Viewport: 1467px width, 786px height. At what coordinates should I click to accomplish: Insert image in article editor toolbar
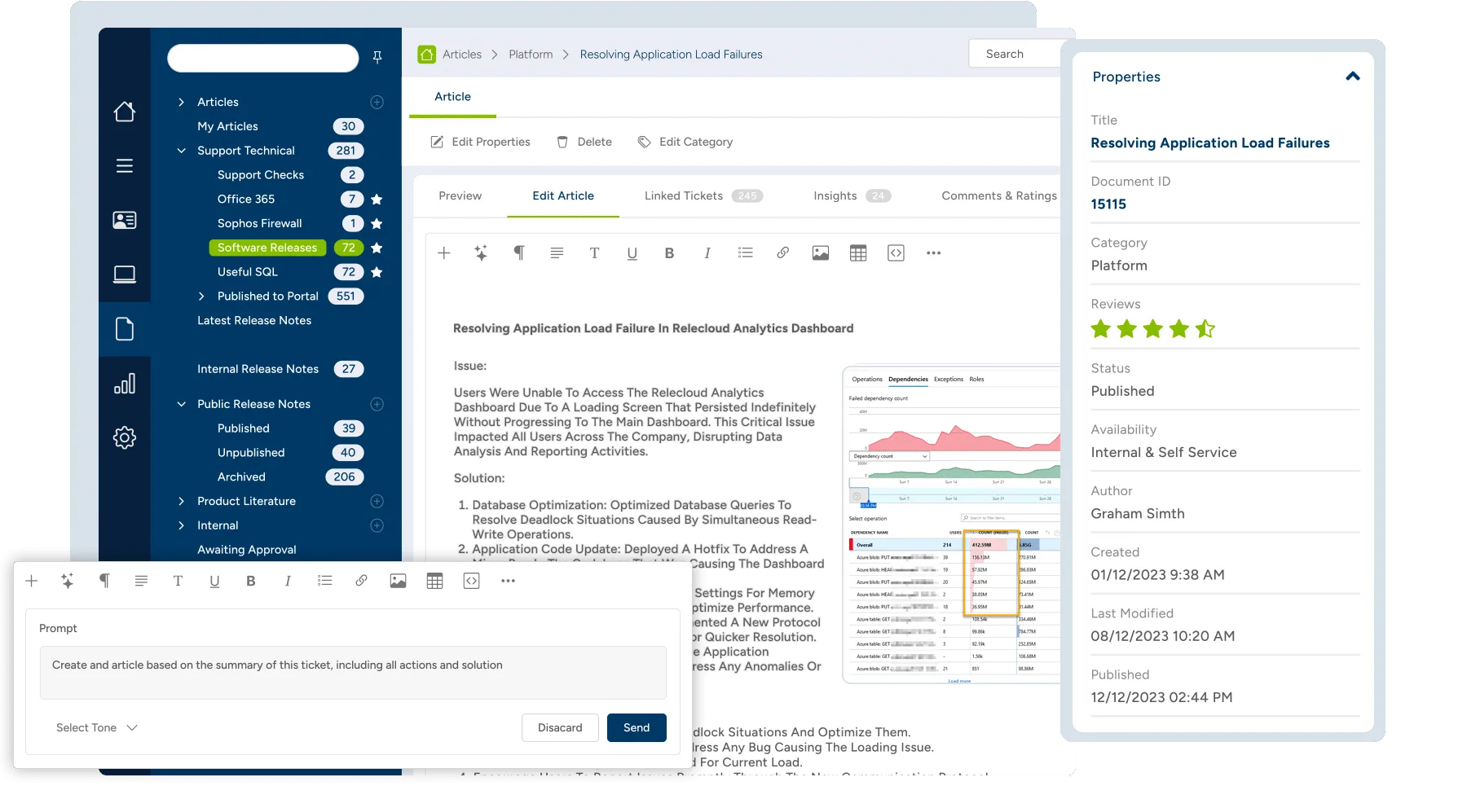pyautogui.click(x=821, y=253)
